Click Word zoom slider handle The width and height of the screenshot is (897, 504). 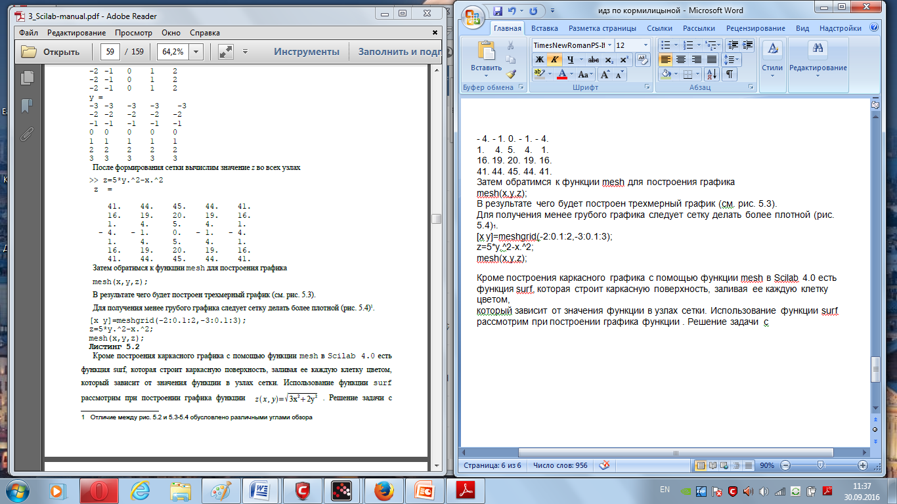tap(820, 465)
